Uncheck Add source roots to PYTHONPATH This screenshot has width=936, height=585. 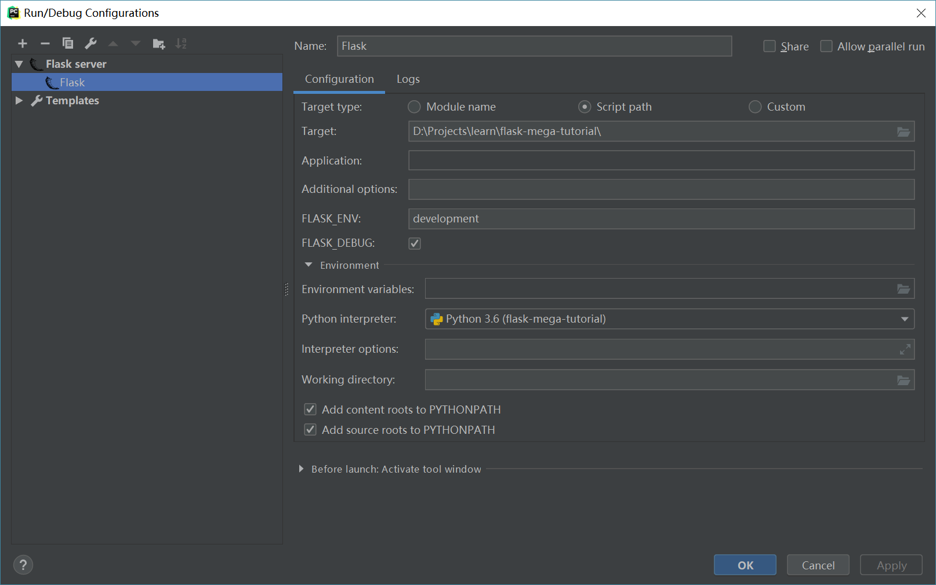point(310,429)
